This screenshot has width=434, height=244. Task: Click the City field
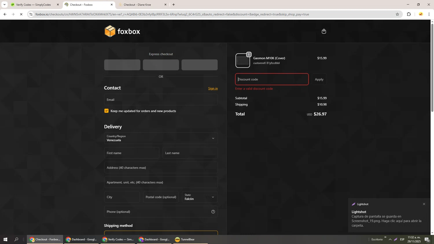point(122,197)
